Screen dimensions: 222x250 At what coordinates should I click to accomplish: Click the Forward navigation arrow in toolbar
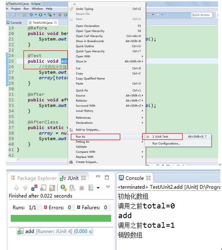point(158,15)
